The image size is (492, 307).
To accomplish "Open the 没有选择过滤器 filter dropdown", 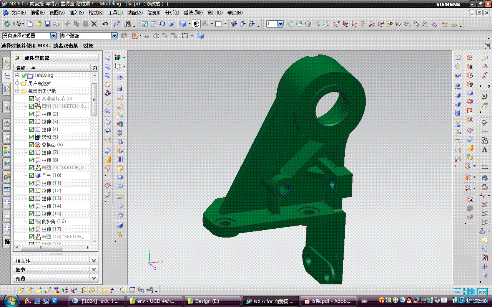I will [x=53, y=36].
